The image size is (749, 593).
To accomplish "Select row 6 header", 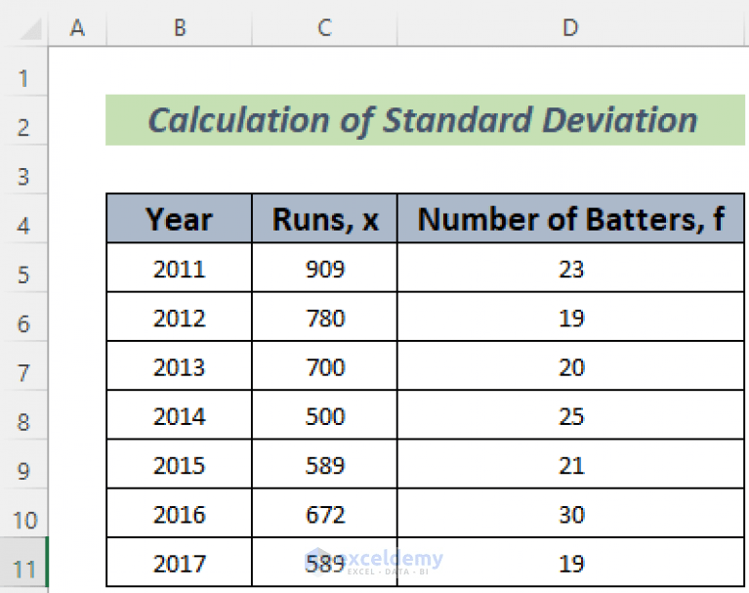I will click(x=23, y=318).
